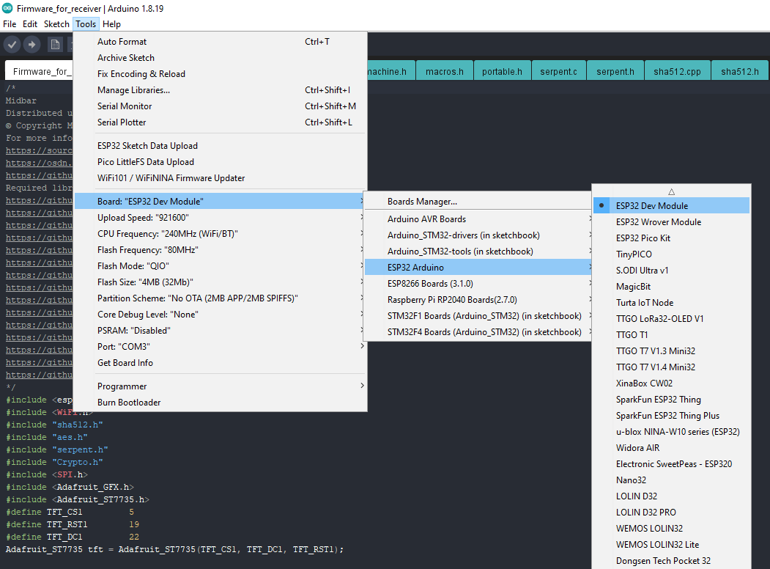Select the TTGO T7 V1.4 Mini32 board
This screenshot has width=770, height=569.
point(671,367)
